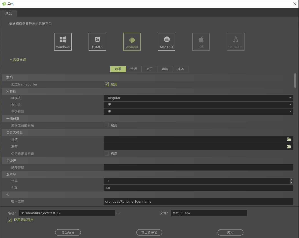Open the 自由度 dropdown

[x=198, y=105]
